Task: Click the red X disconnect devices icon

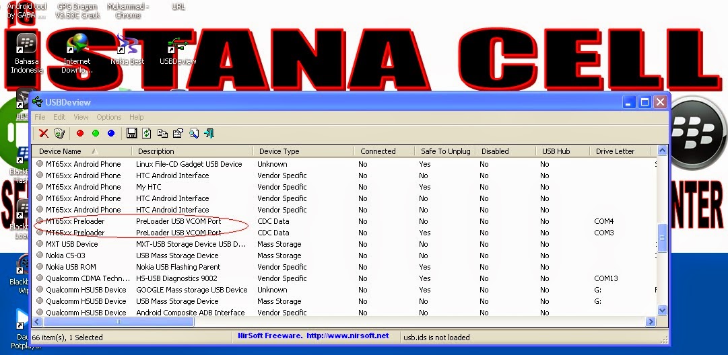Action: click(x=44, y=134)
